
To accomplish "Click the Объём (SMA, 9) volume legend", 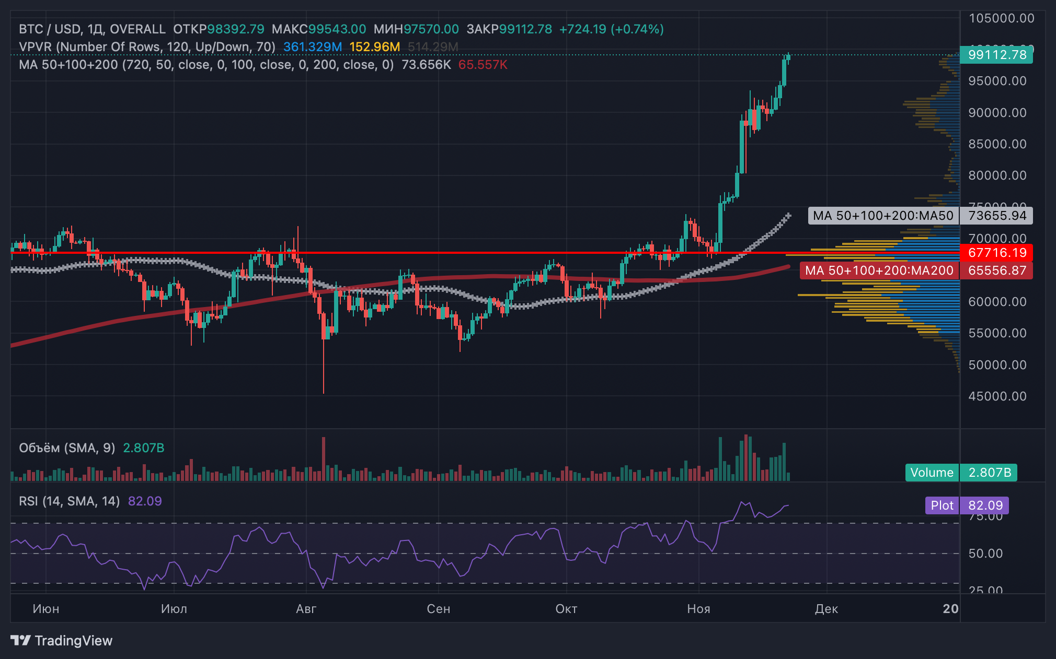I will [67, 448].
